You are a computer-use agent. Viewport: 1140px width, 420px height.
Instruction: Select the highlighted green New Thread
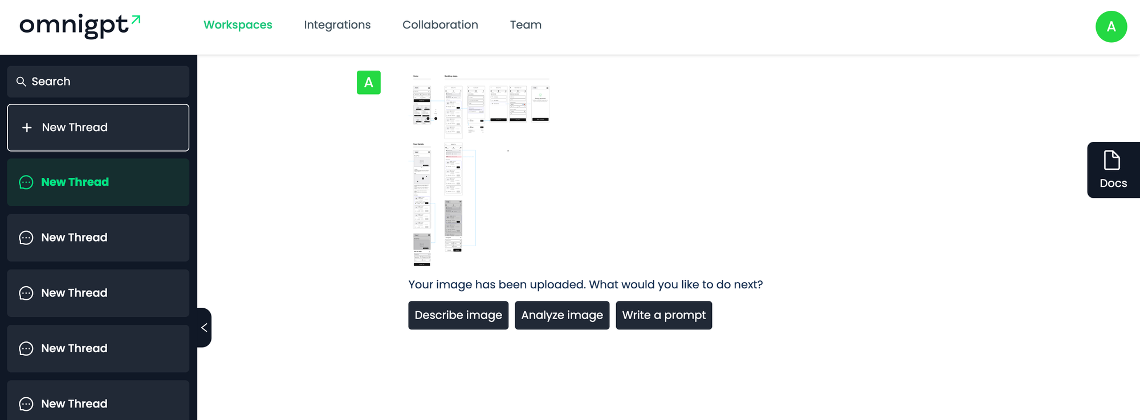click(x=98, y=182)
